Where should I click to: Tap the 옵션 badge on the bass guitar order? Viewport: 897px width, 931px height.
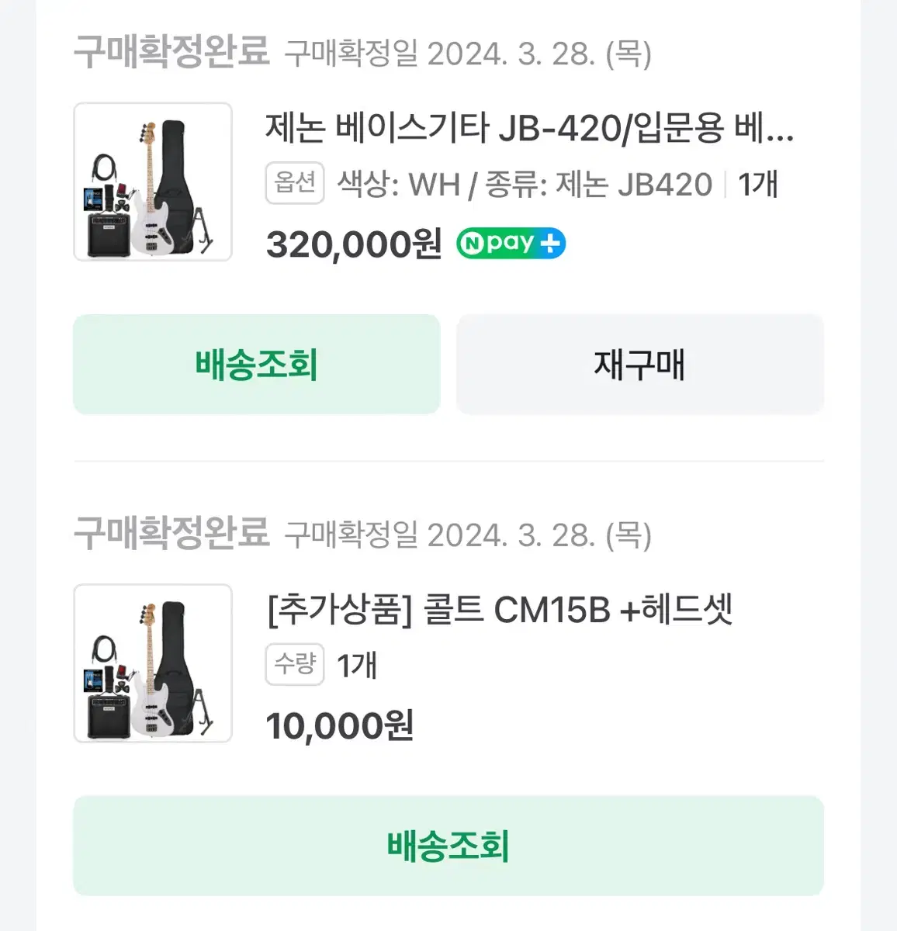295,183
